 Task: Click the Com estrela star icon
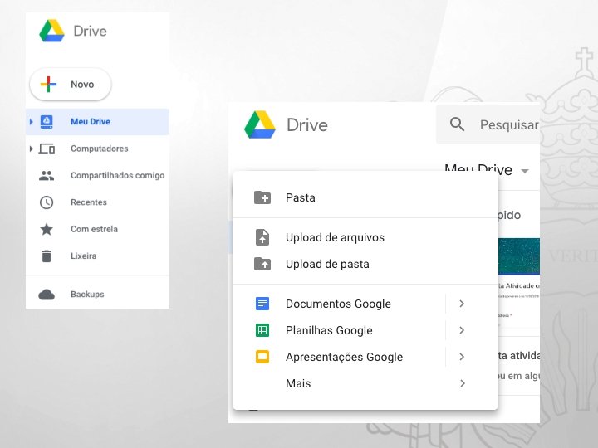(x=47, y=229)
